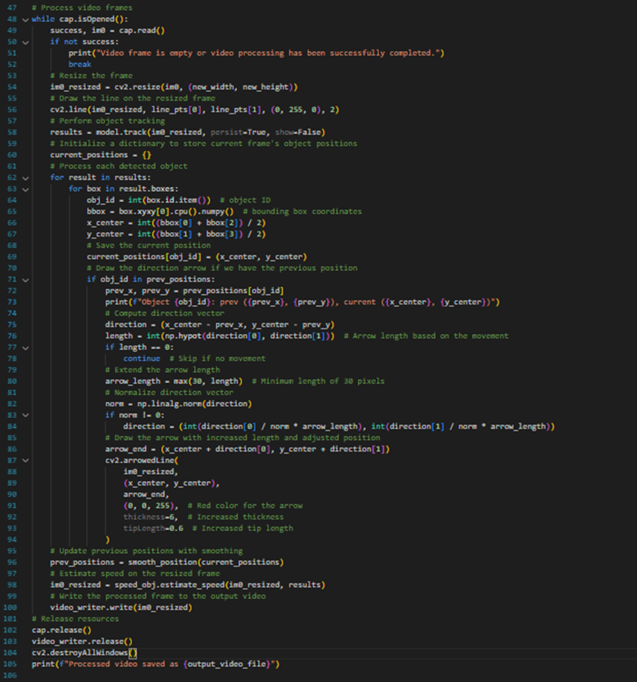Image resolution: width=637 pixels, height=682 pixels.
Task: Collapse the 'if obj_id in prev_positions' block
Action: 25,280
